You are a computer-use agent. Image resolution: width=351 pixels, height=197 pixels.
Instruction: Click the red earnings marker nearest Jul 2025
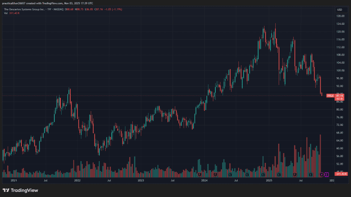pyautogui.click(x=295, y=174)
